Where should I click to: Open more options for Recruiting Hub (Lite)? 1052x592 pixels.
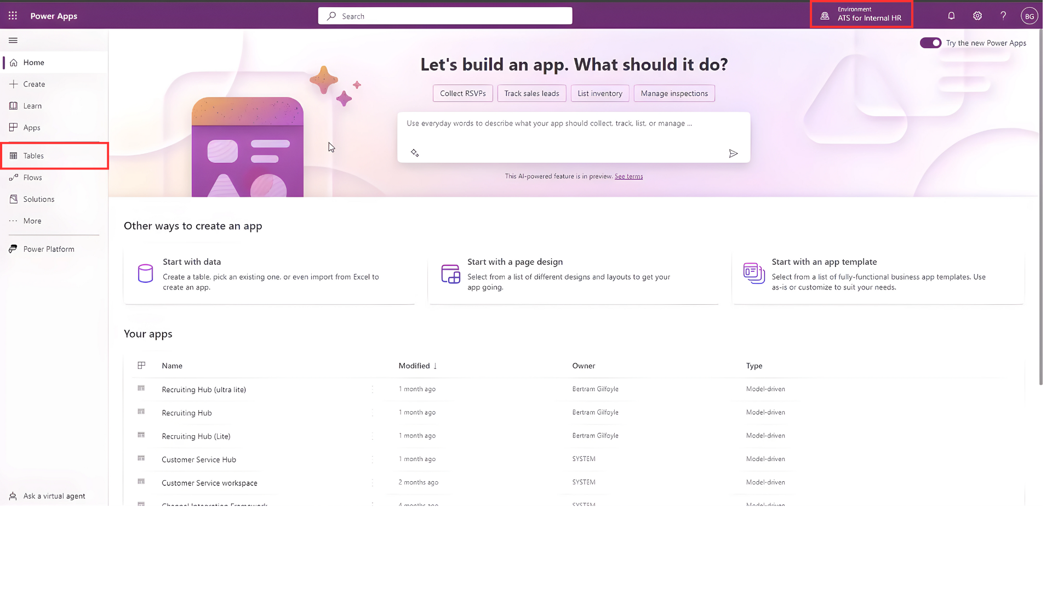[373, 436]
